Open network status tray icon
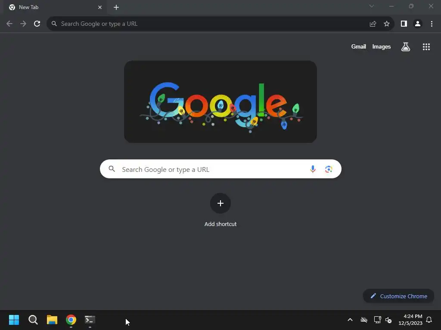Screen dimensions: 441x330 pos(377,320)
